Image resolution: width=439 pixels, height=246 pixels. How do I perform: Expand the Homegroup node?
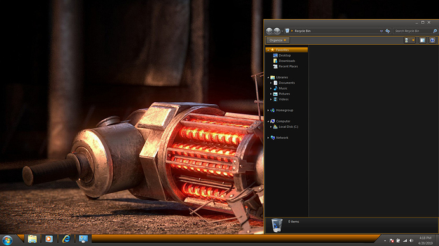click(268, 110)
